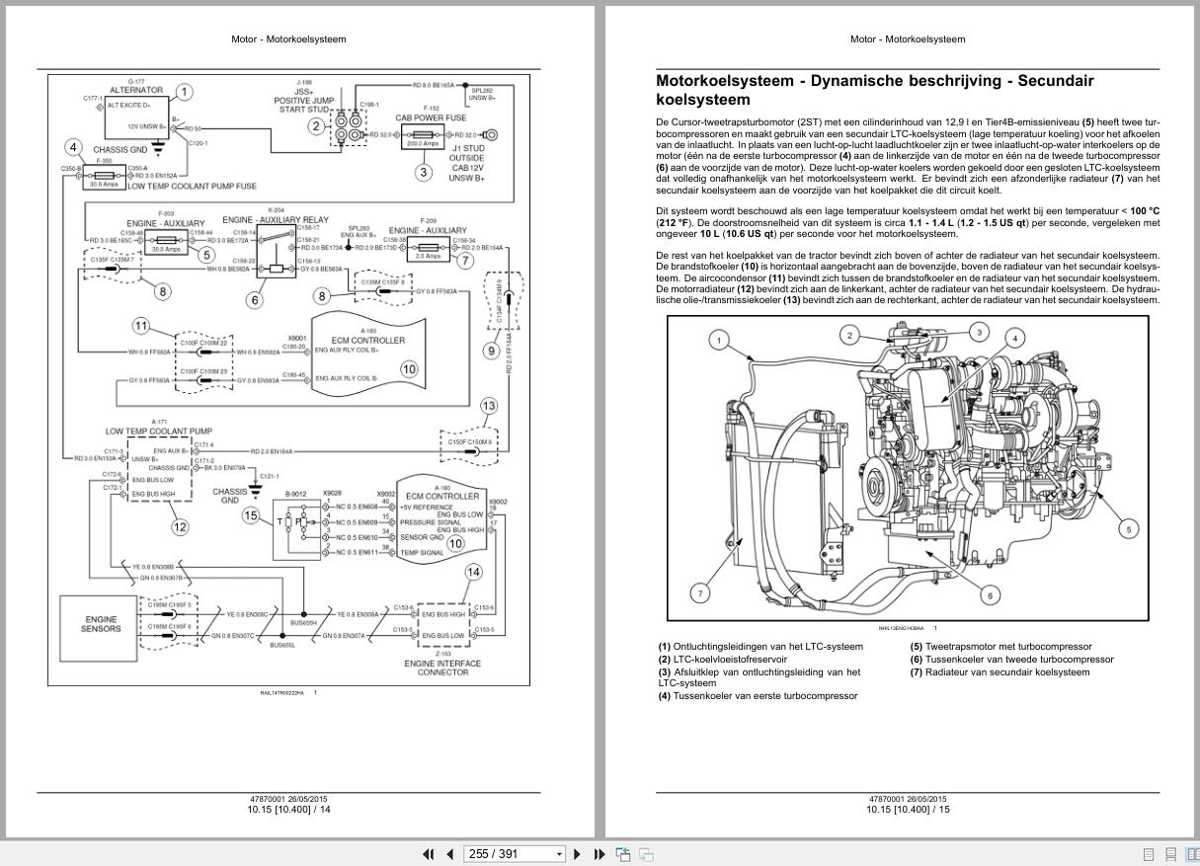Click the left footer 10.15 [10.400] / 14

(288, 810)
